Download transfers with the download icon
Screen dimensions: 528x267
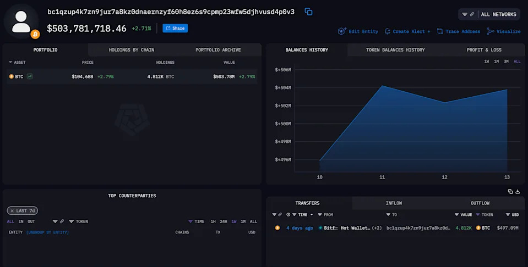(518, 191)
